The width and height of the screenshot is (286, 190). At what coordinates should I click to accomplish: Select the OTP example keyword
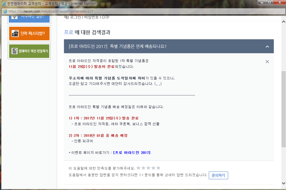pyautogui.click(x=105, y=17)
